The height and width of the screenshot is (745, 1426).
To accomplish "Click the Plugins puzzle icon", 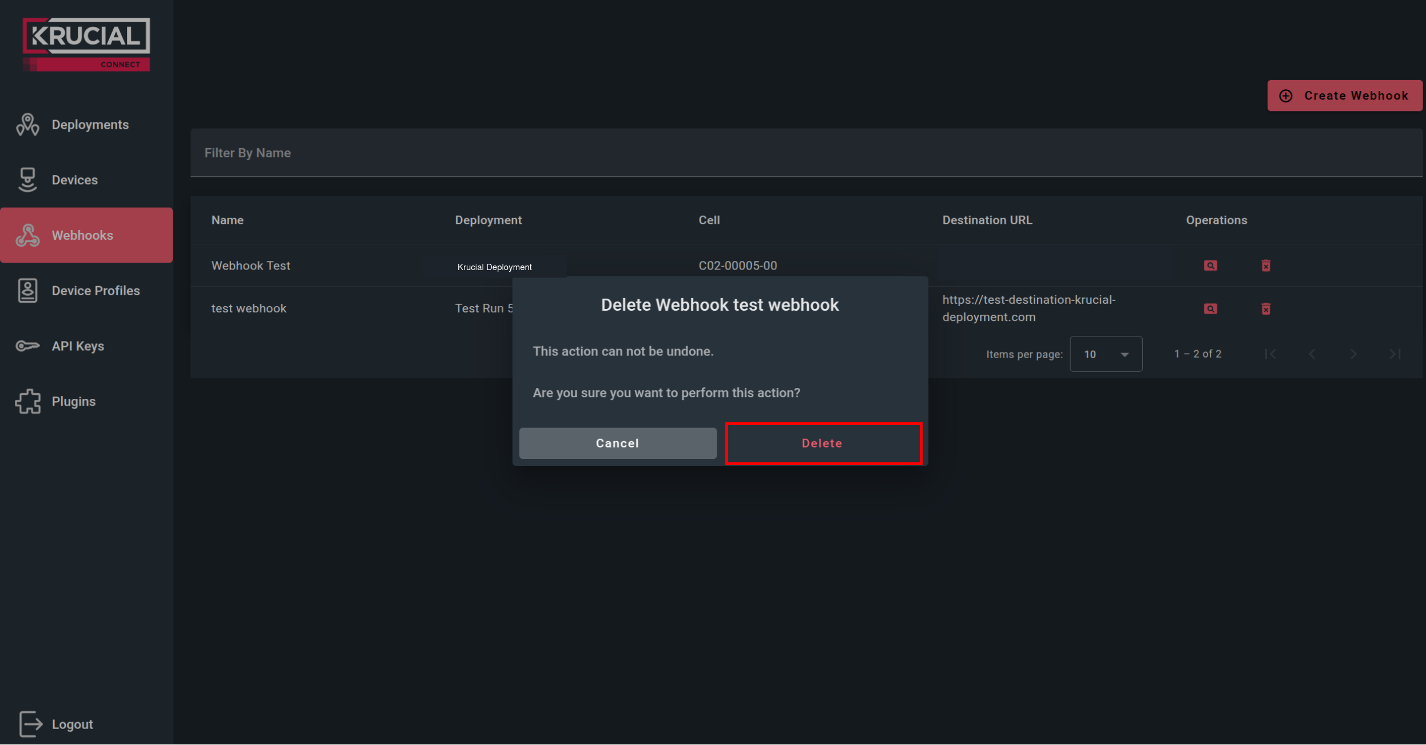I will tap(27, 401).
